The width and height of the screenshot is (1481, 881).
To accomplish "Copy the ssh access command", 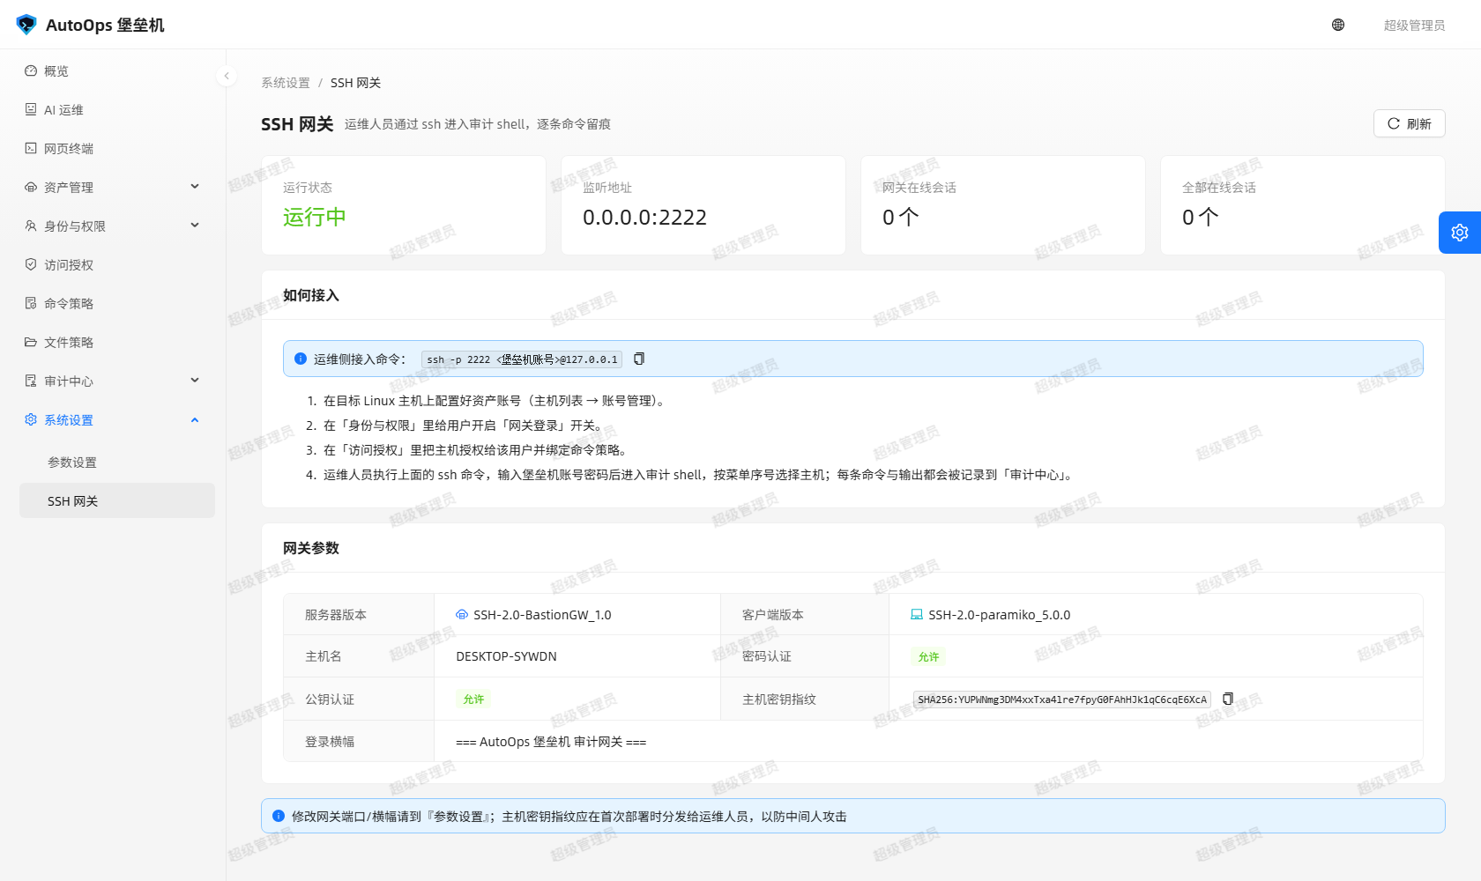I will [639, 359].
